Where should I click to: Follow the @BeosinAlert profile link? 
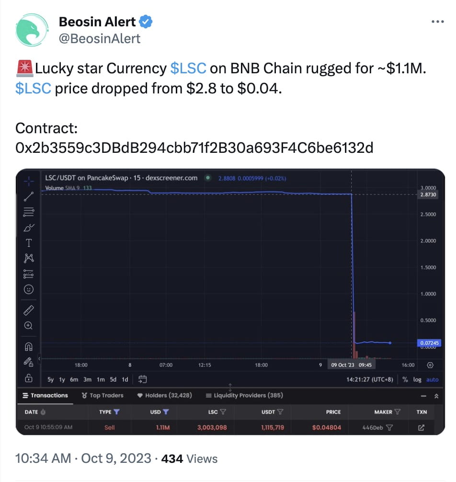[101, 39]
